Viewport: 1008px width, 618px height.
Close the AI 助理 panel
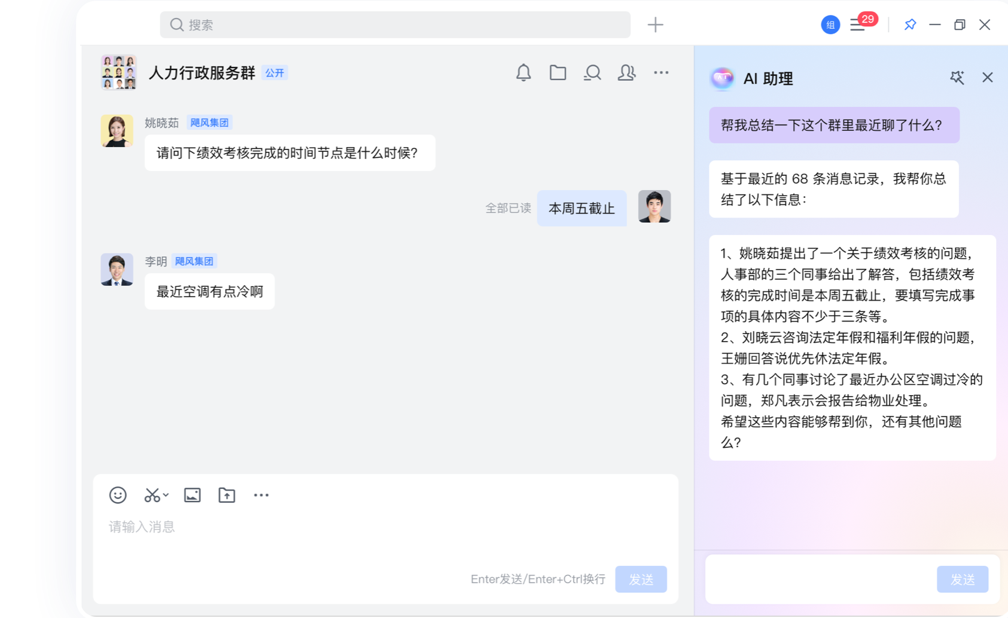[987, 78]
